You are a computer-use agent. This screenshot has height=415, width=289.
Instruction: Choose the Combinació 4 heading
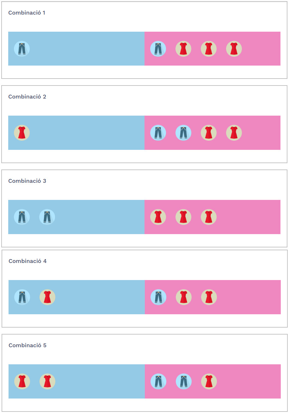point(28,261)
